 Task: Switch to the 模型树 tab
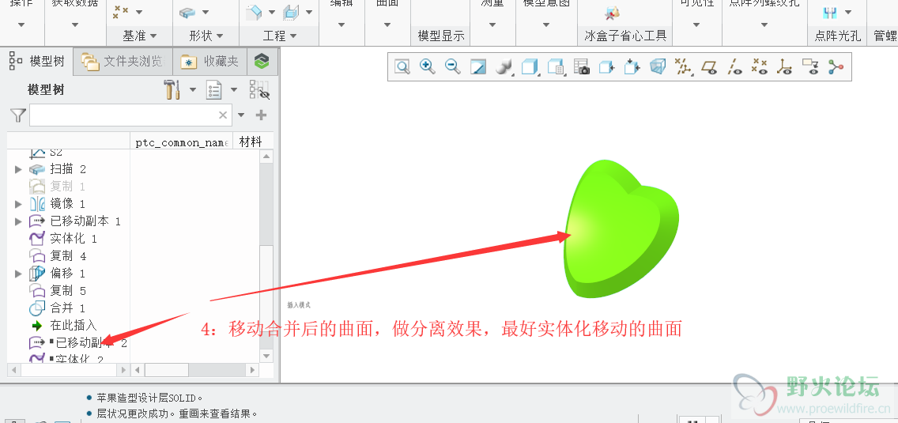tap(37, 62)
